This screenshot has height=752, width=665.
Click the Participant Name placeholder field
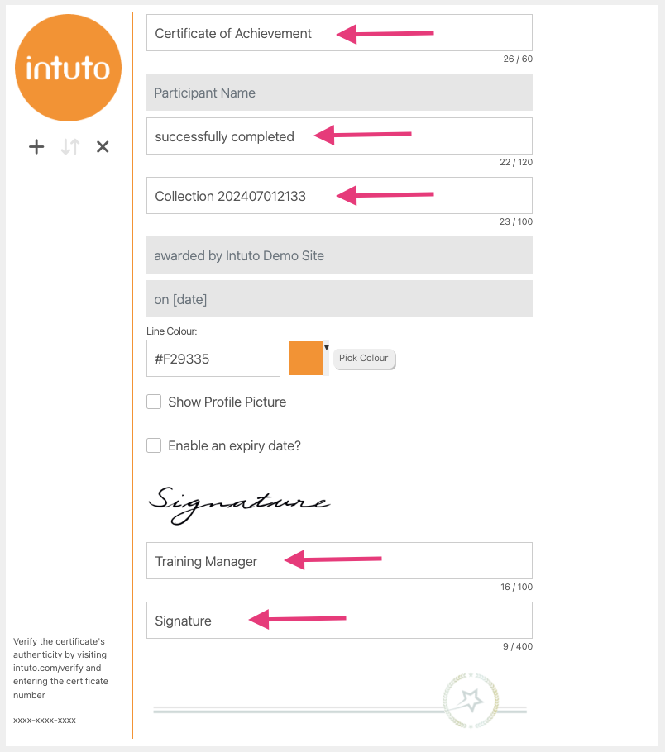pos(338,93)
